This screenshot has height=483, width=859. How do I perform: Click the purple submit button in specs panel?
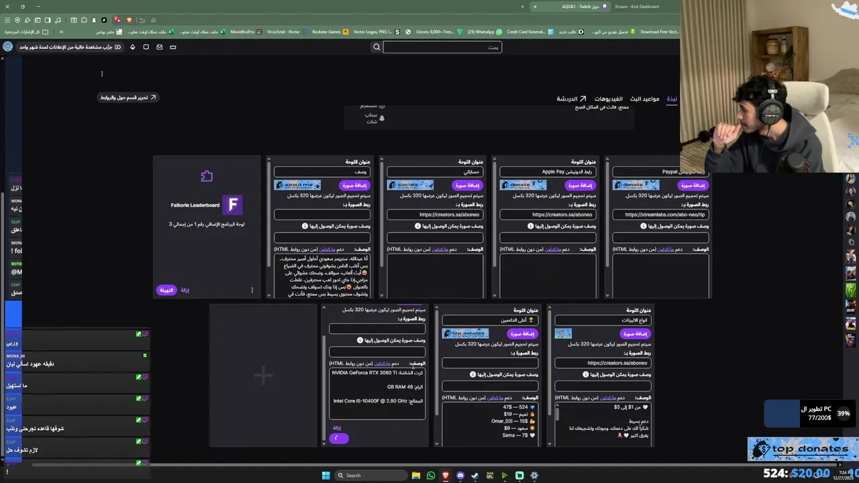pos(339,438)
